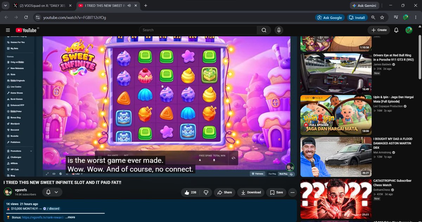Click the Ask Gemini button

point(365,5)
